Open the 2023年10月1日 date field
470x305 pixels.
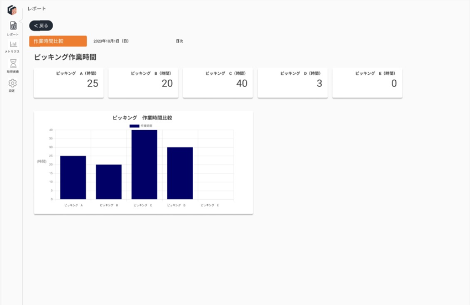(x=111, y=41)
